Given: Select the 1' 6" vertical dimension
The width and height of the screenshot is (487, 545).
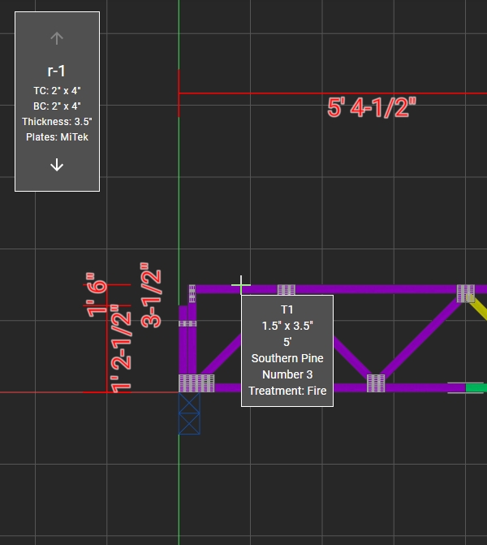Looking at the screenshot, I should (x=98, y=295).
